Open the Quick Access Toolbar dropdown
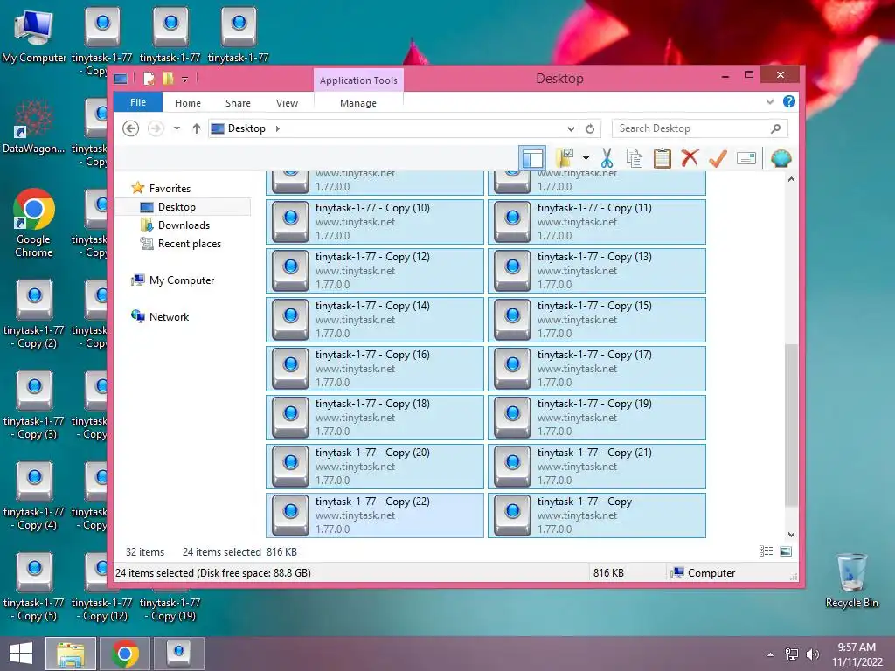Viewport: 895px width, 671px height. pyautogui.click(x=185, y=79)
